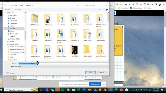Select Data (D:) drive in the tree

coord(12,36)
